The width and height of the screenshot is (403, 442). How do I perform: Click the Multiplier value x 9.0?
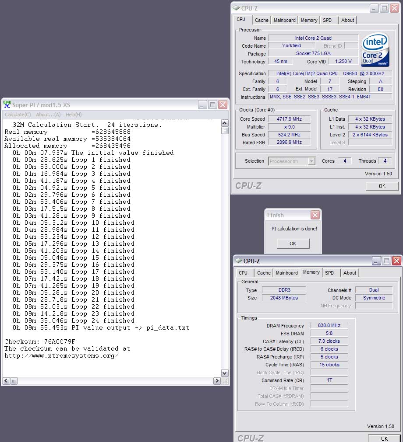tap(289, 127)
